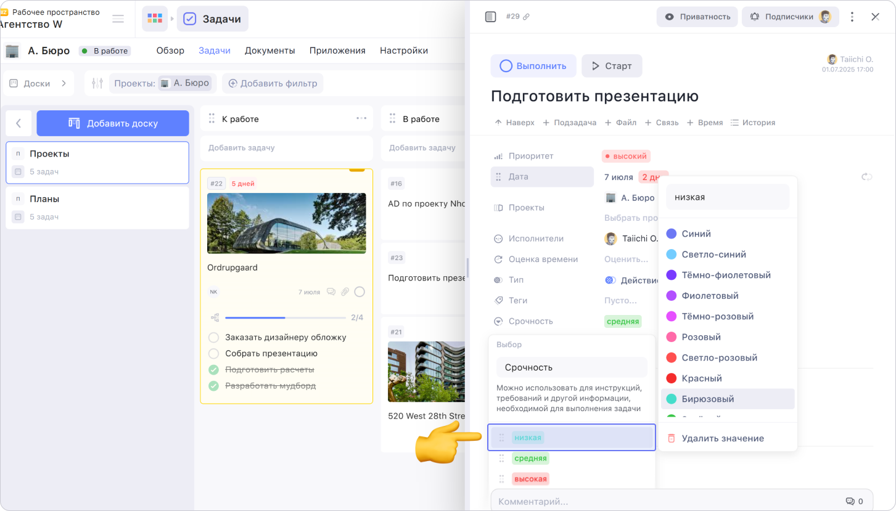
Task: Click the История action link
Action: [x=752, y=123]
